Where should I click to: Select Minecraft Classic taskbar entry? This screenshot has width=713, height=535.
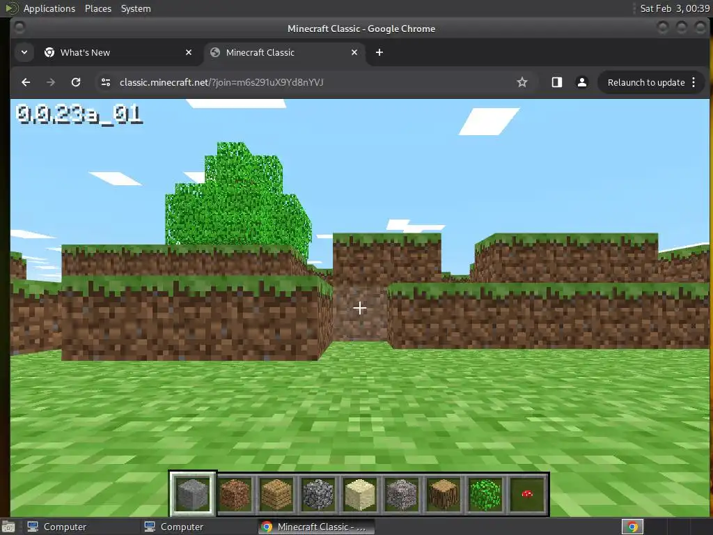[x=315, y=527]
